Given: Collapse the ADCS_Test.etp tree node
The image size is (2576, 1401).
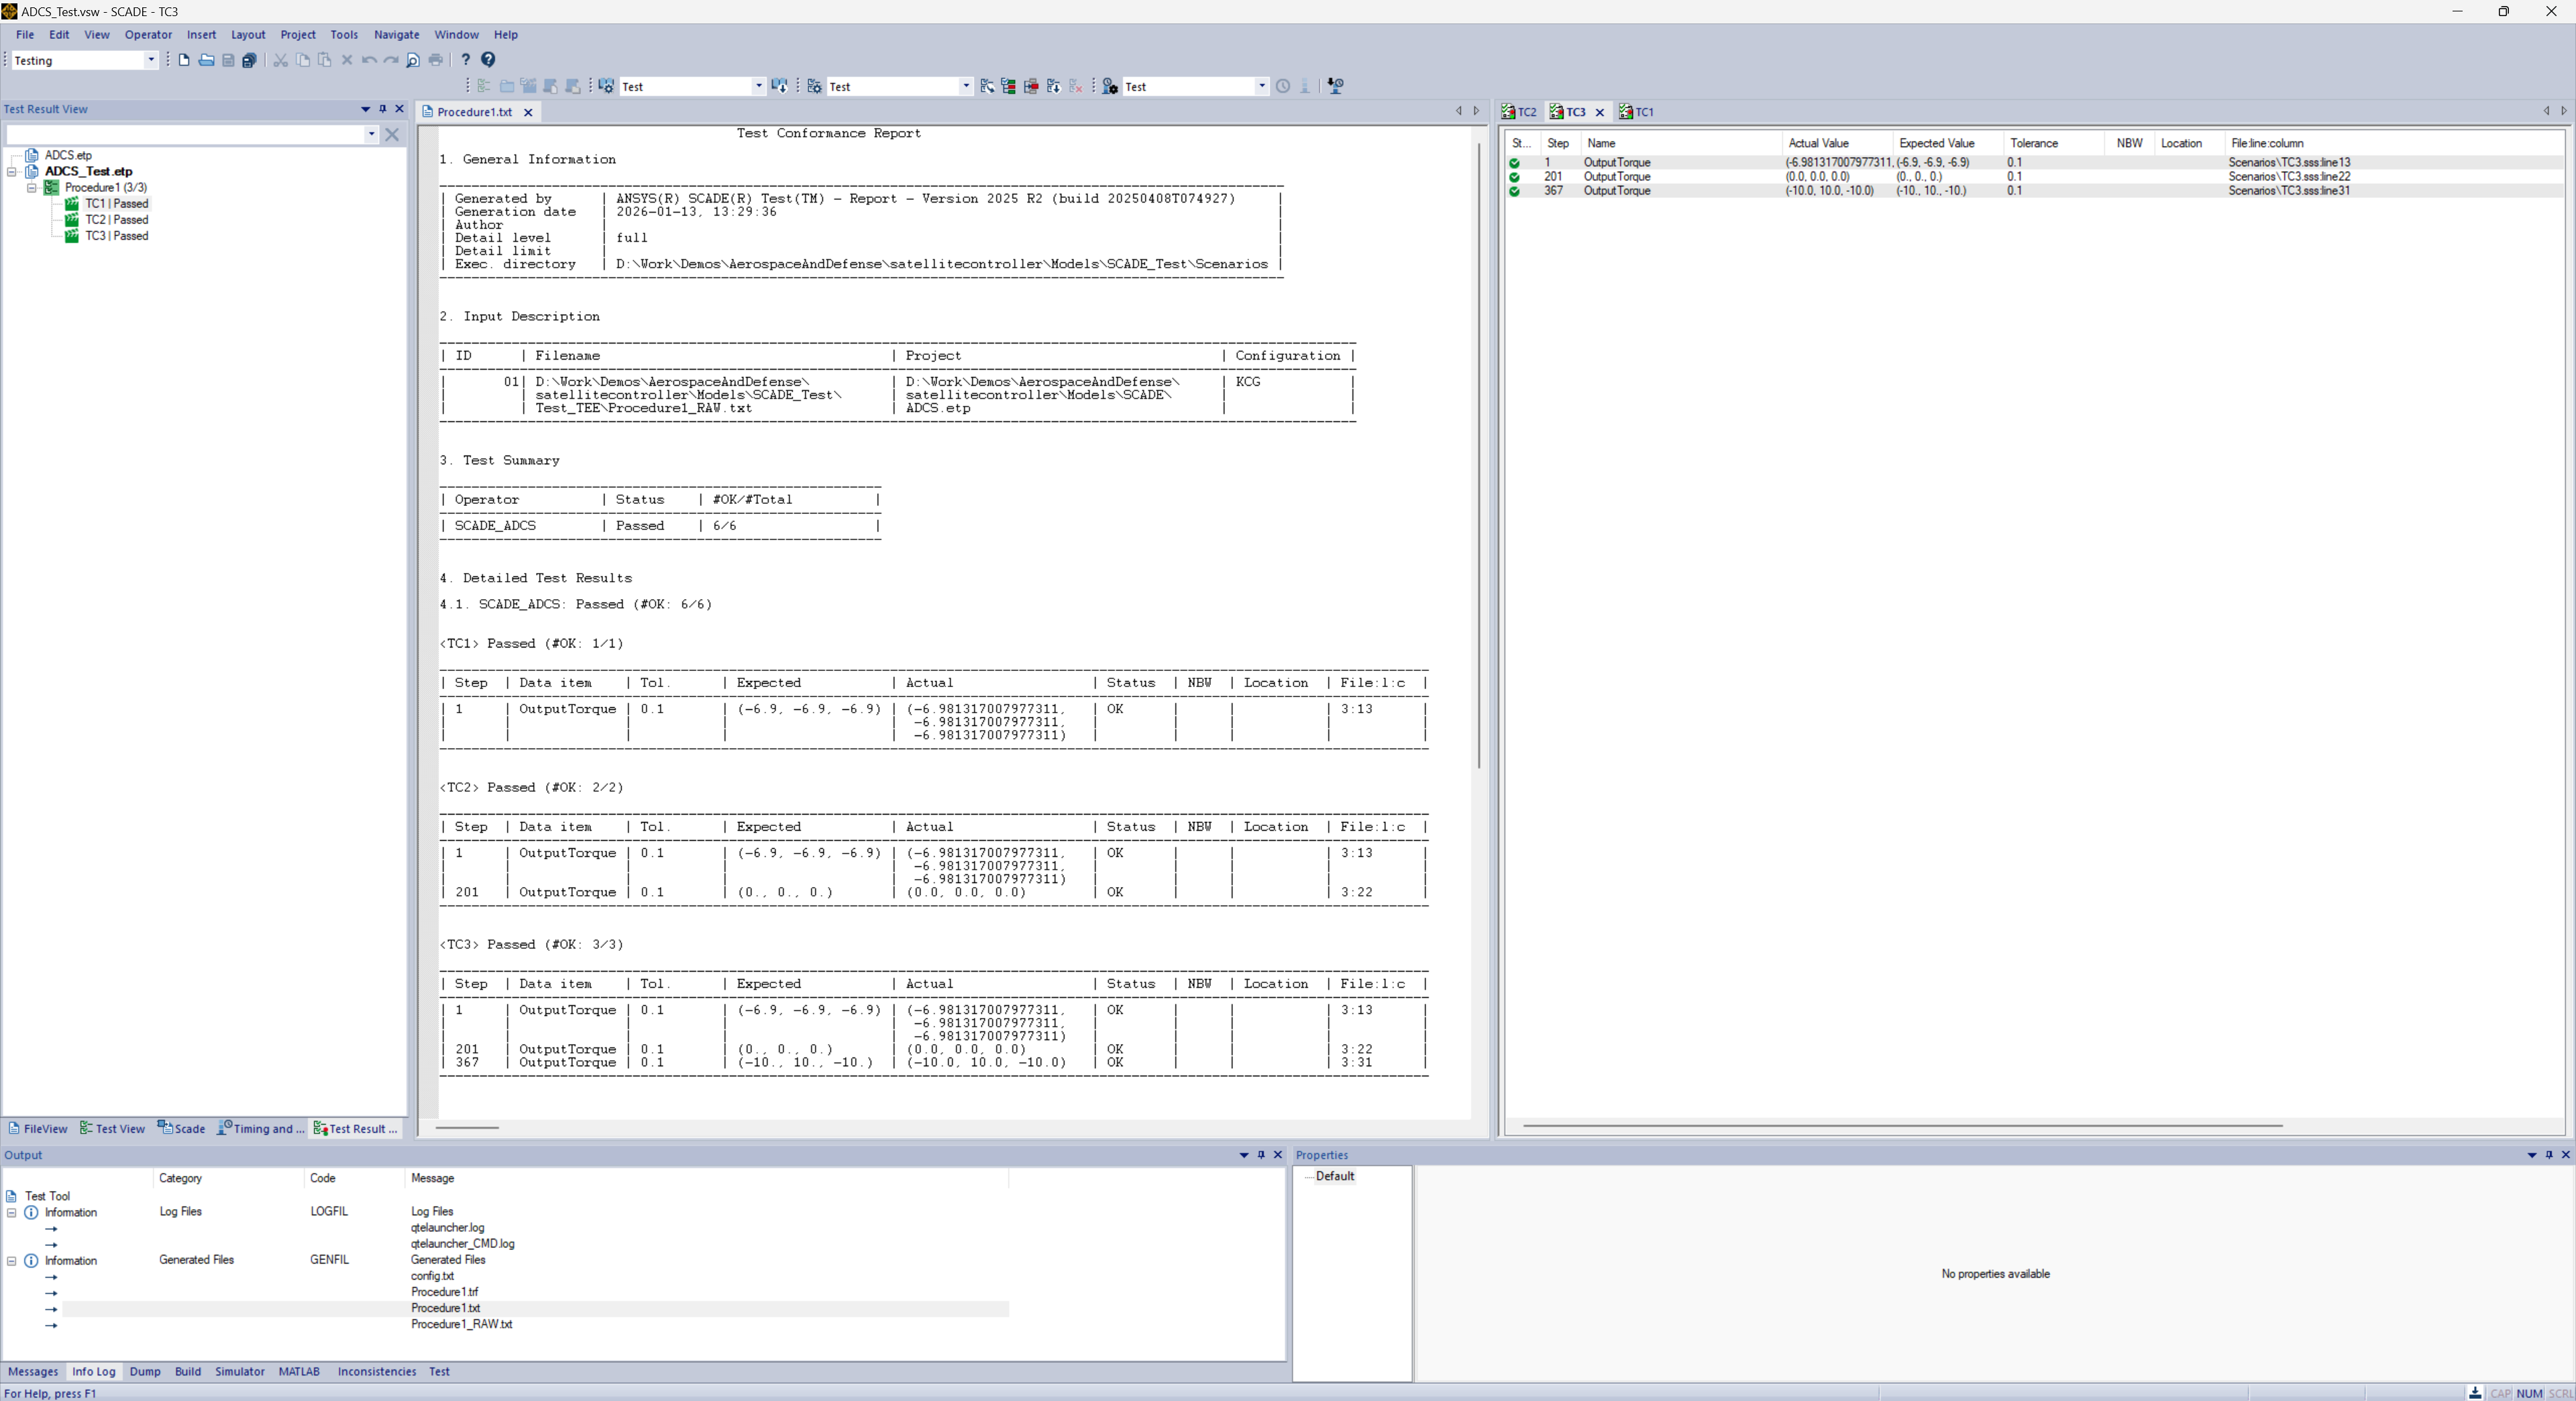Looking at the screenshot, I should tap(12, 172).
